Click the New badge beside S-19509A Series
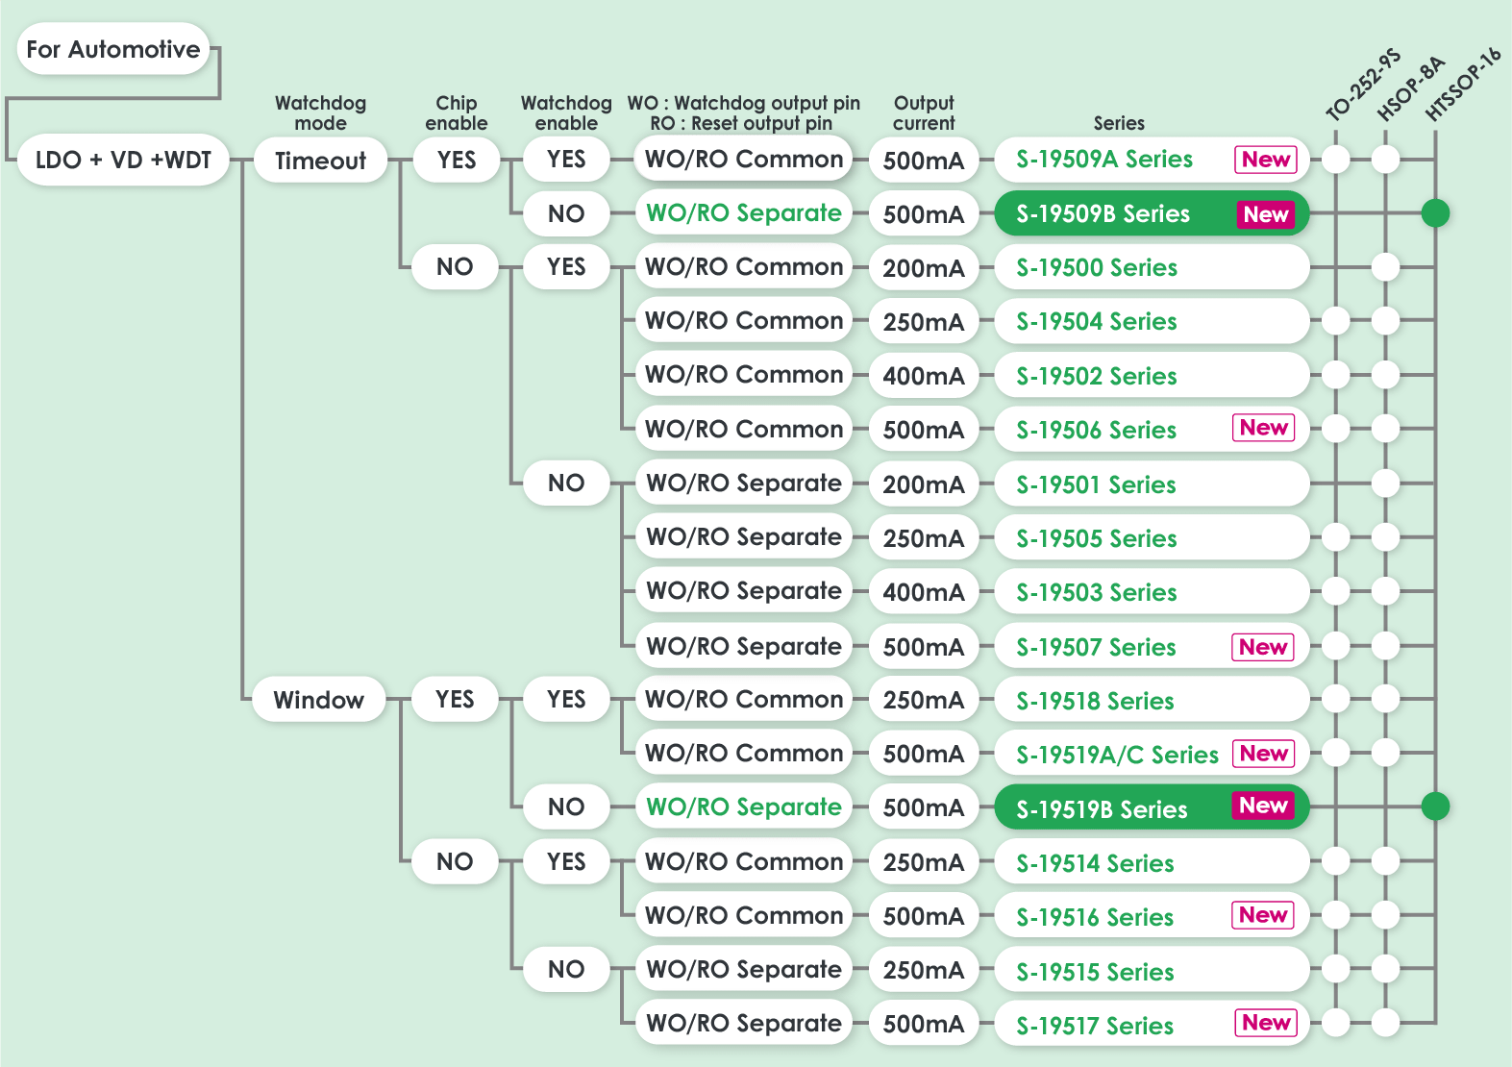 click(x=1265, y=160)
